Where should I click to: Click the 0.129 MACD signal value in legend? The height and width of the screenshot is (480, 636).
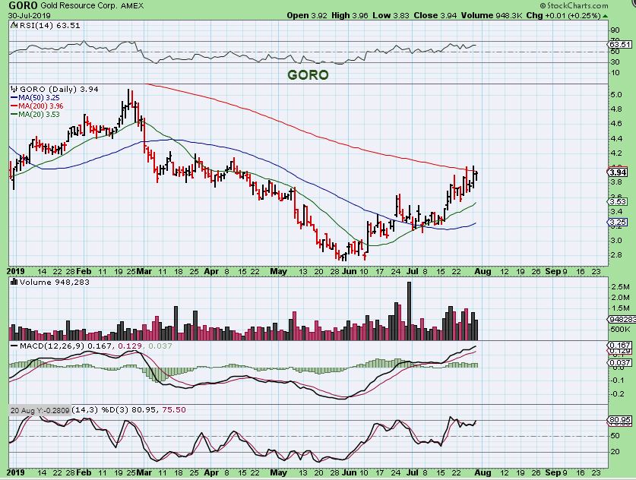(x=130, y=346)
